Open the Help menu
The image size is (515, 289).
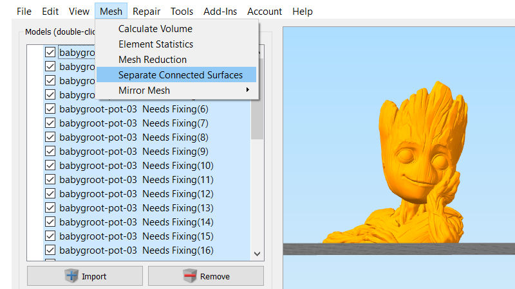tap(303, 12)
